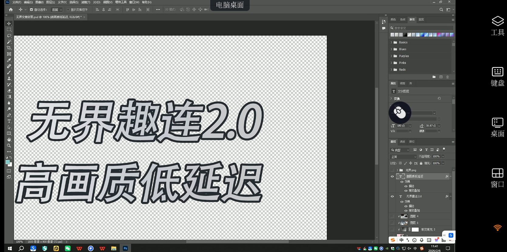Click lock all layer icon
This screenshot has height=252, width=507.
pos(421,163)
